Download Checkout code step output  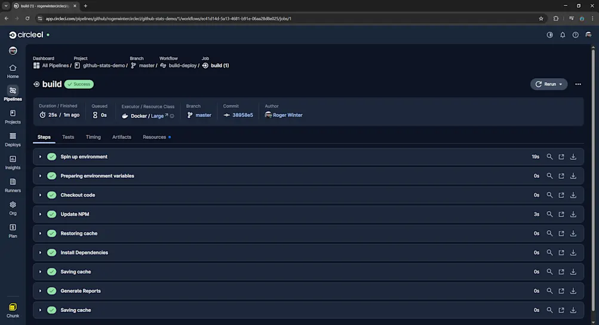click(573, 195)
